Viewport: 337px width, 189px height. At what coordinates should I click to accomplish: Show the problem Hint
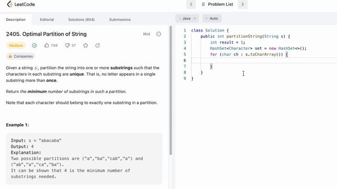click(146, 34)
